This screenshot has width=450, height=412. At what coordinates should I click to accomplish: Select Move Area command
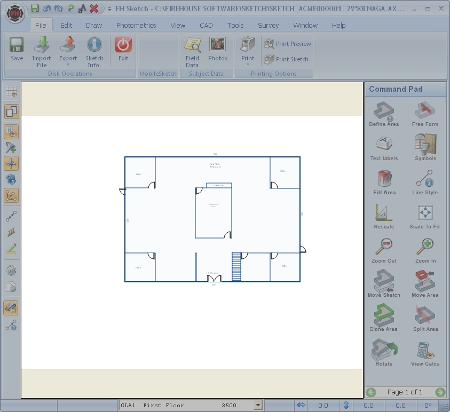(x=425, y=284)
